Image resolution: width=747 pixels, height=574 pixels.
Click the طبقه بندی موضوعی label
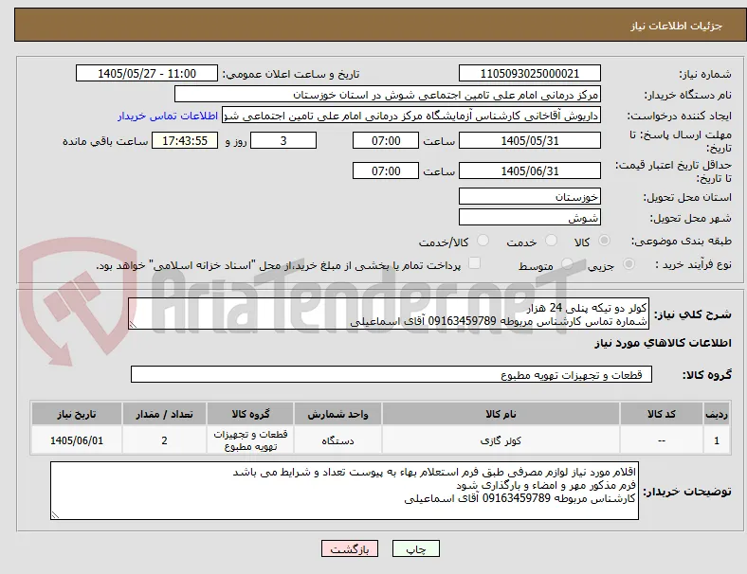point(682,242)
